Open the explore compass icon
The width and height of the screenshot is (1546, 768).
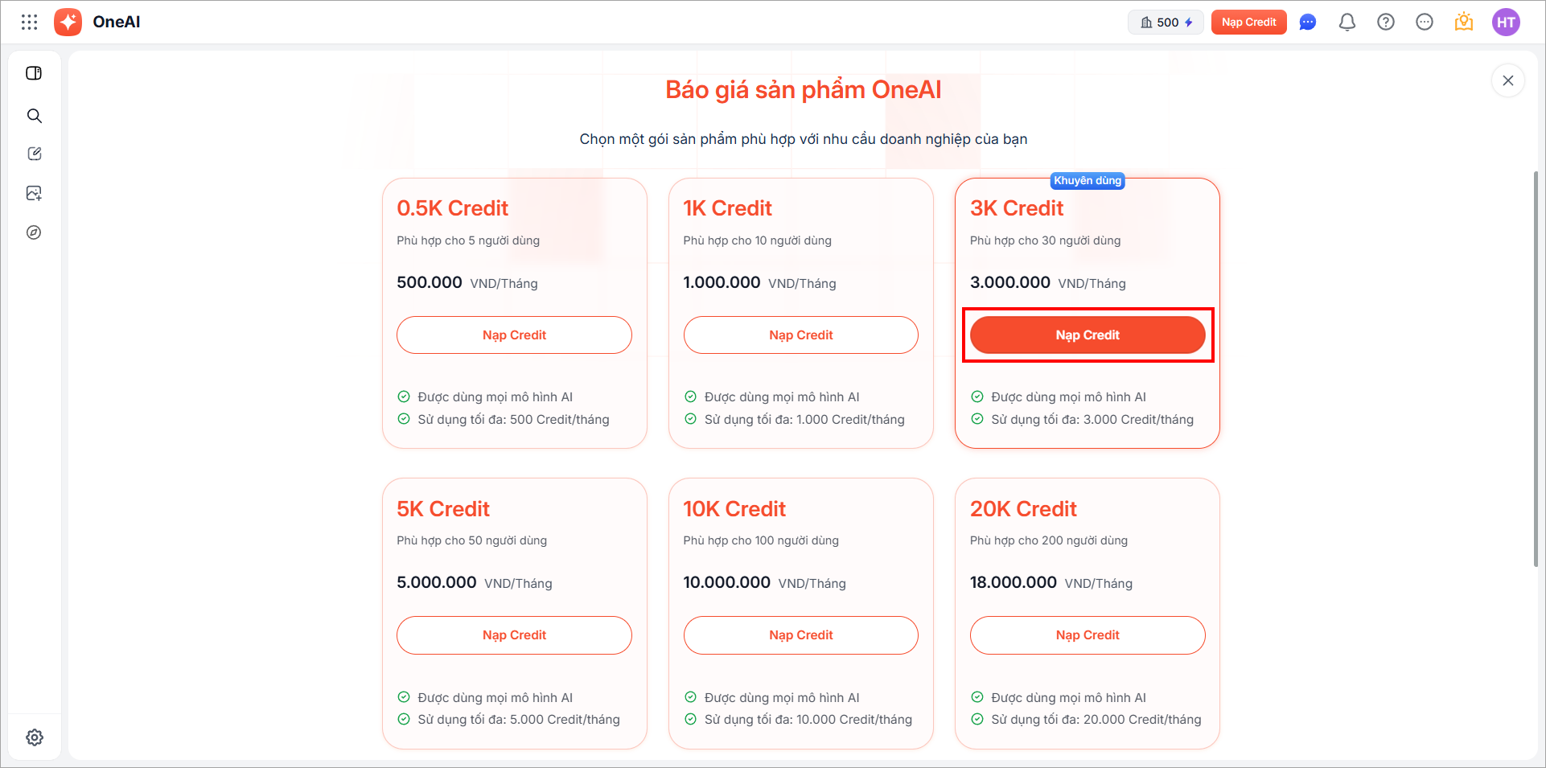click(34, 232)
